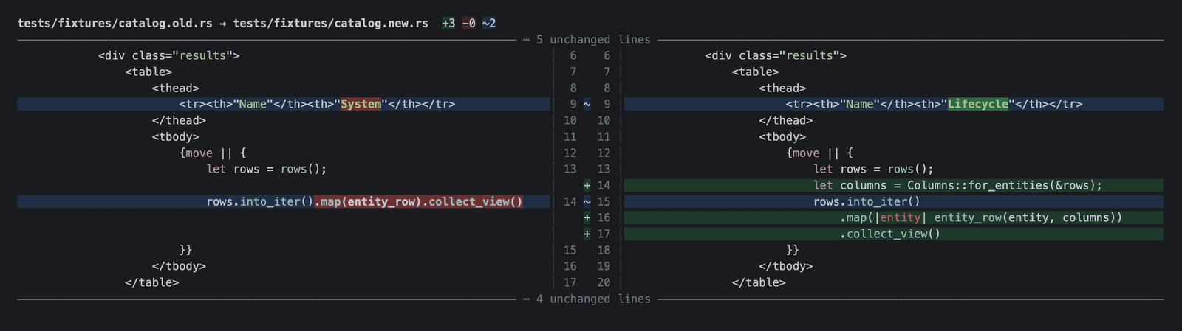Click removed ".map(entity_row).collect_view()" text in old file

click(x=419, y=202)
